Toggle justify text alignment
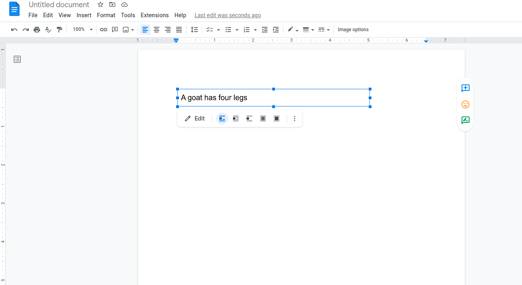522x285 pixels. pyautogui.click(x=179, y=29)
